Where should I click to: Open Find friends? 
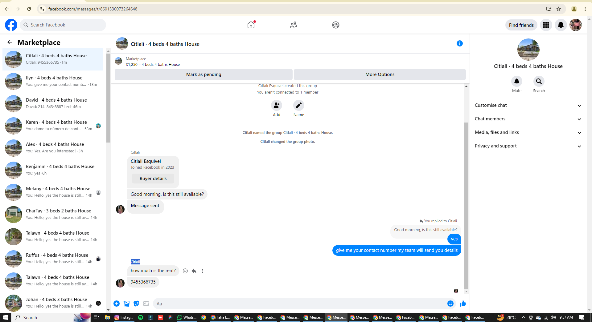click(x=521, y=25)
